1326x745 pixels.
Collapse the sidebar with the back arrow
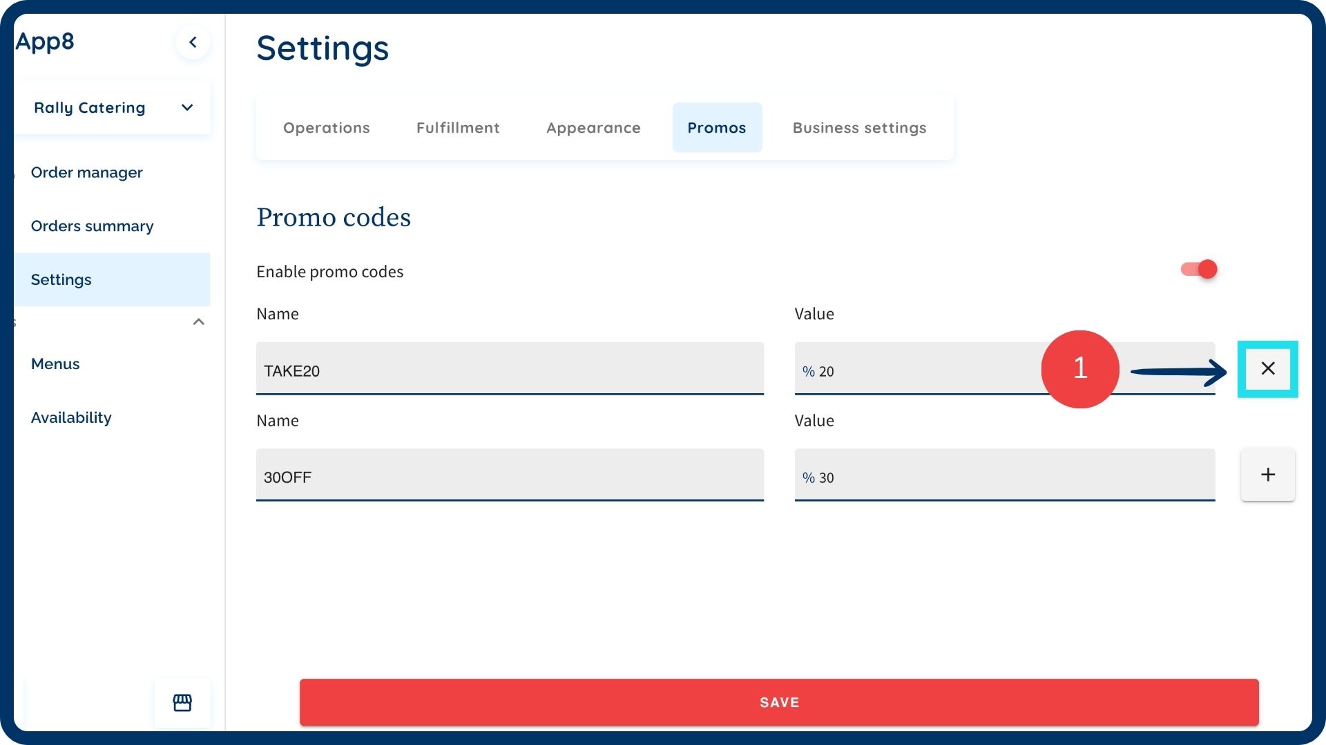tap(193, 42)
